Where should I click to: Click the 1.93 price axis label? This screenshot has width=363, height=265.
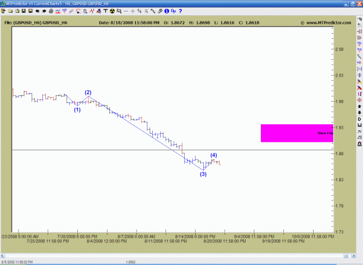(339, 127)
